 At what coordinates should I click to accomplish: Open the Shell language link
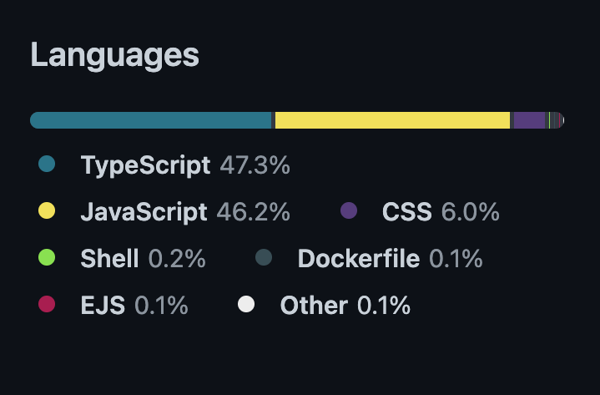[122, 258]
